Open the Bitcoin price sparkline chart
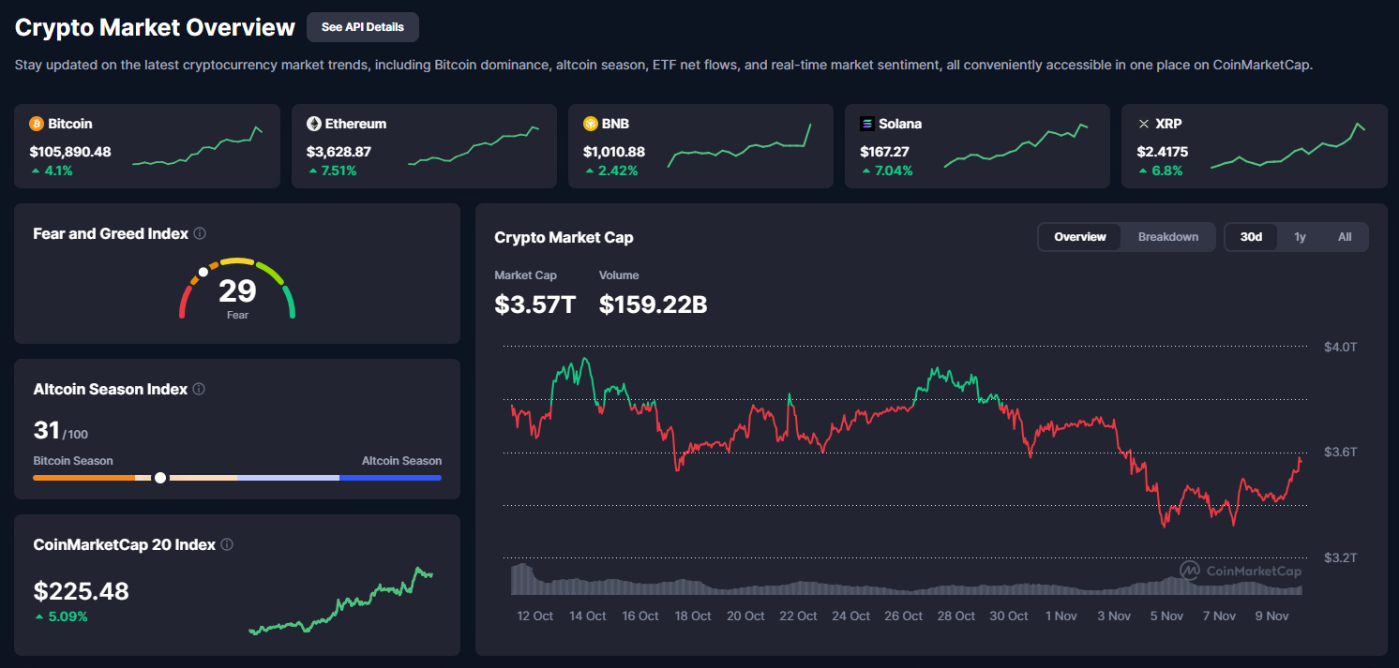The width and height of the screenshot is (1399, 668). point(197,147)
